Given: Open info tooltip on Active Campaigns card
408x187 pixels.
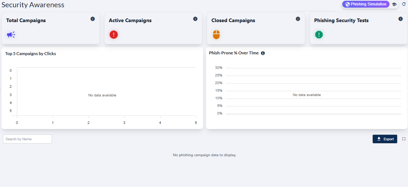Looking at the screenshot, I should [195, 19].
